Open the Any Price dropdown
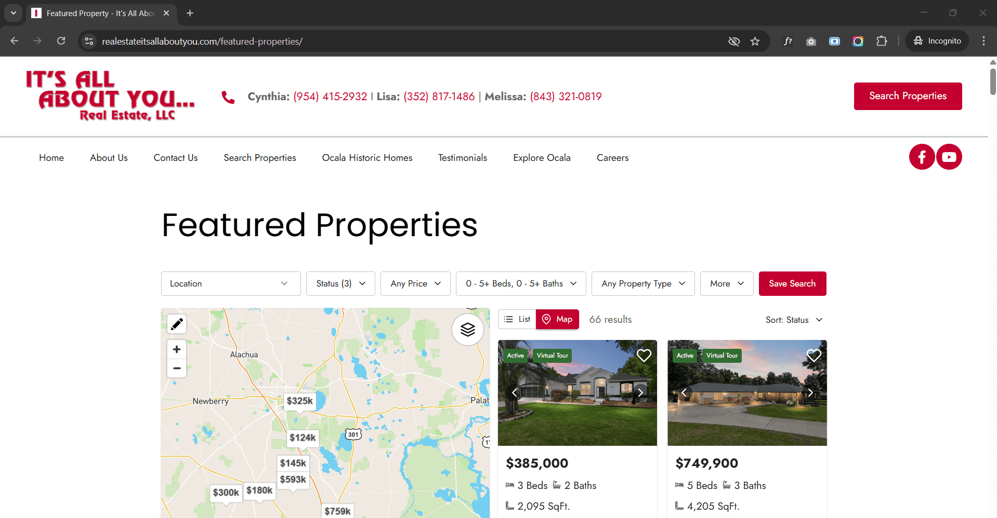The image size is (997, 518). [x=415, y=284]
